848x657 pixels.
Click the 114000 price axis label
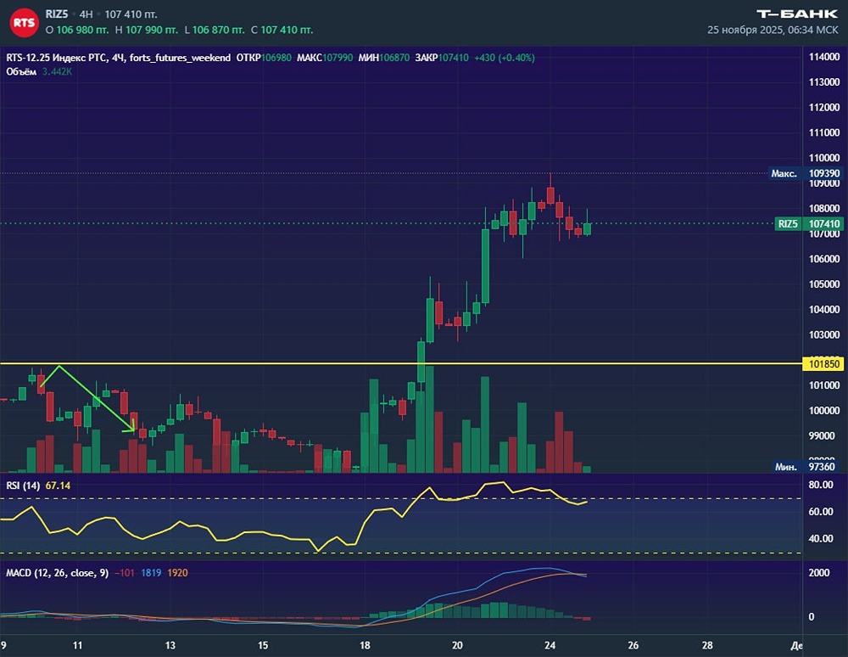point(823,57)
